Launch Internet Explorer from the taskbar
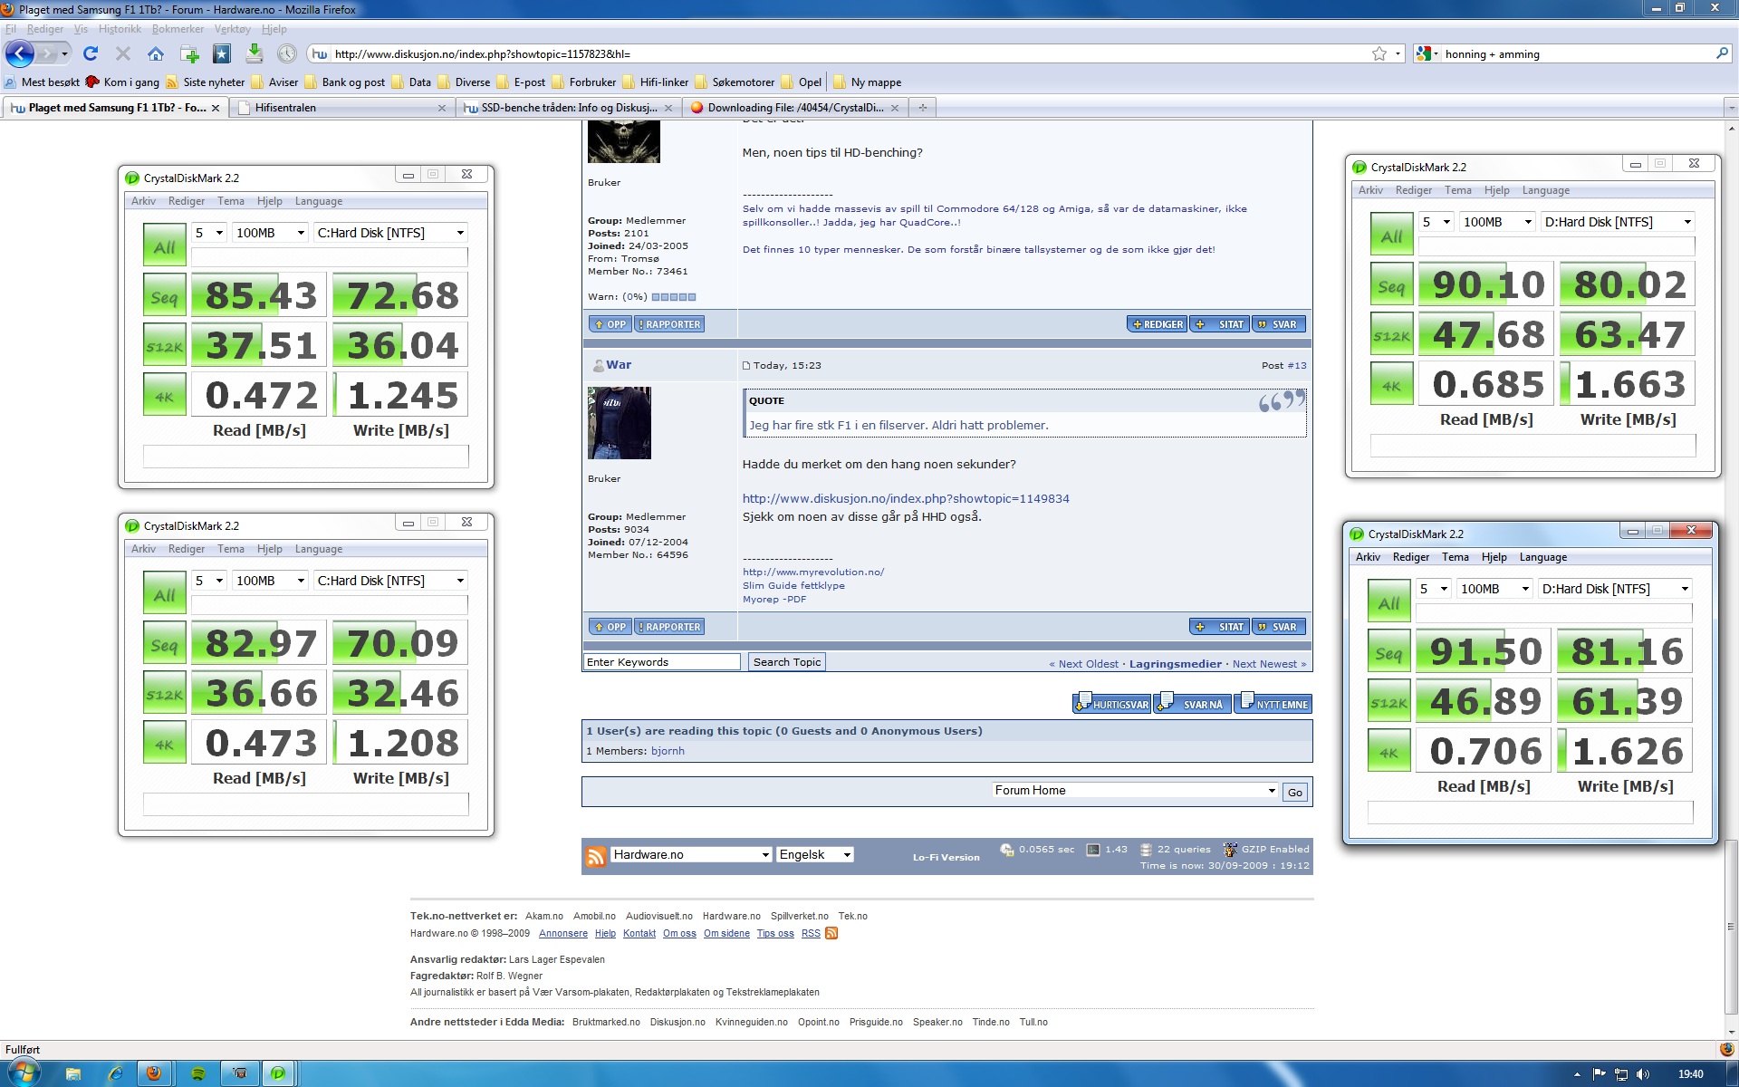1739x1087 pixels. (115, 1073)
